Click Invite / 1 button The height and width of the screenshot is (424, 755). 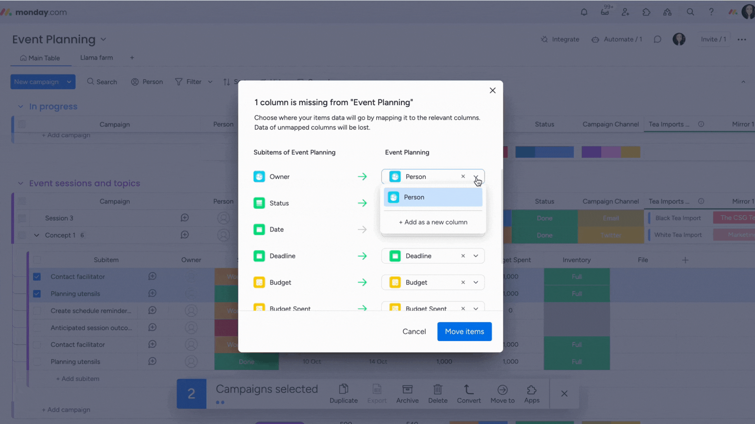tap(713, 39)
